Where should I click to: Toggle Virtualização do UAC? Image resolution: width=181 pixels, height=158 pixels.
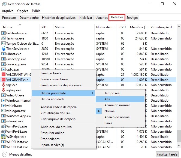63,113
